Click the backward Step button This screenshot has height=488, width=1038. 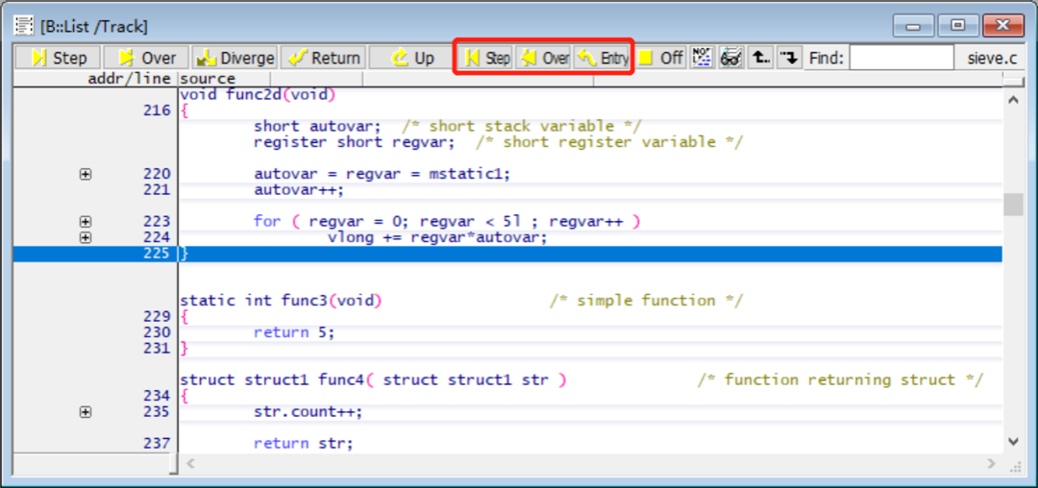click(x=486, y=58)
